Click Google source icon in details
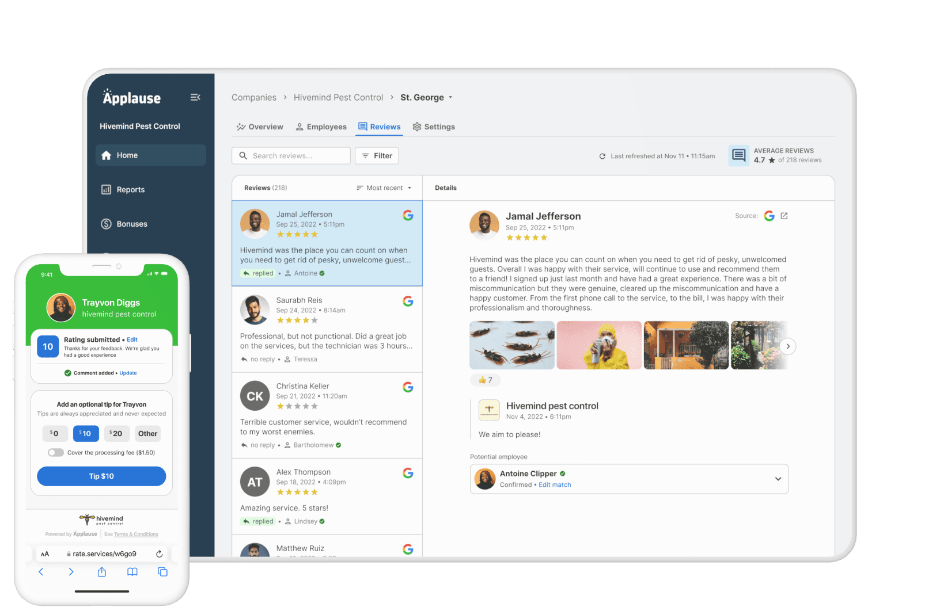 point(769,216)
